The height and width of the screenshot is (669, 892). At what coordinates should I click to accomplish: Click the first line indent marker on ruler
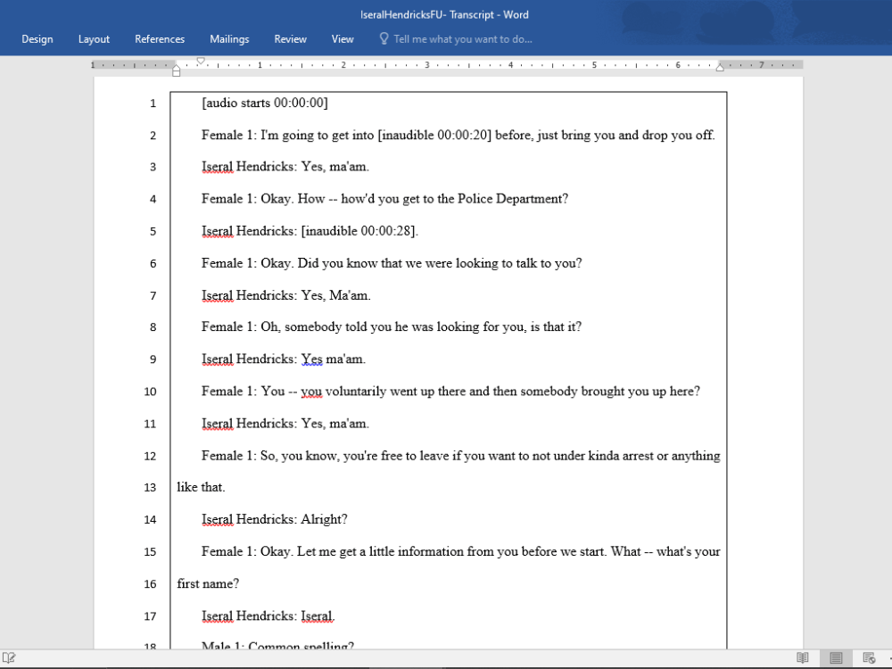[x=201, y=61]
